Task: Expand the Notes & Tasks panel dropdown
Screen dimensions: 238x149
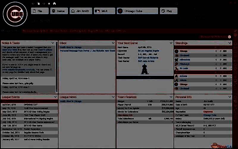Action: point(53,43)
